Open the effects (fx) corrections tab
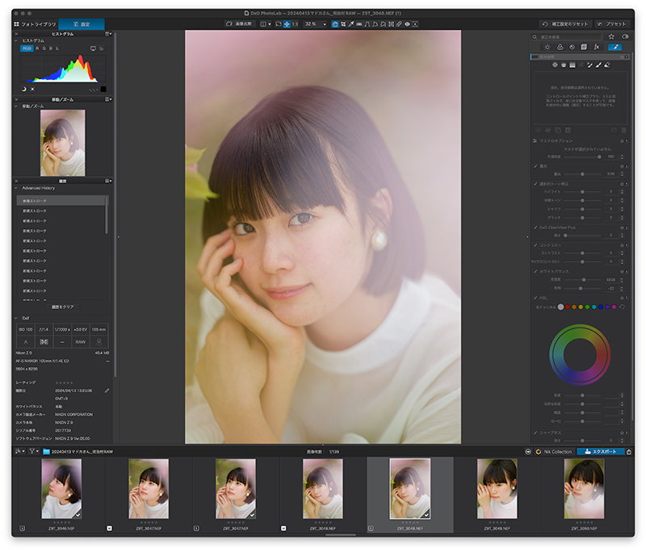 (597, 47)
